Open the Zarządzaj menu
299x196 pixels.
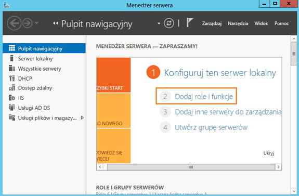[x=212, y=23]
